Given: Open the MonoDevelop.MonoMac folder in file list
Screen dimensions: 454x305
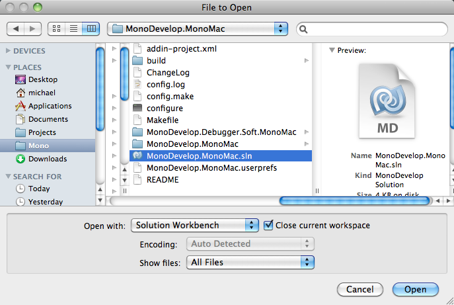Looking at the screenshot, I should click(x=221, y=144).
